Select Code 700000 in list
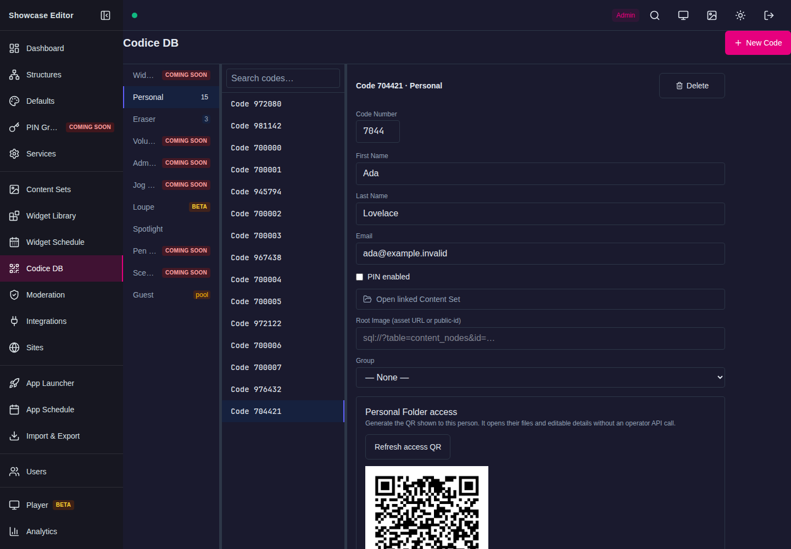Screen dimensions: 791x549 click(x=283, y=148)
